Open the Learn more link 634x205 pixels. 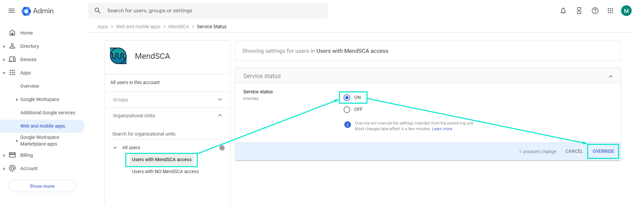(442, 129)
